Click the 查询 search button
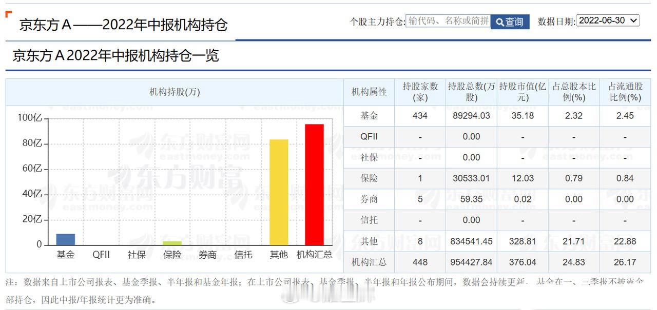Screen dimensions: 657x310 [x=510, y=22]
